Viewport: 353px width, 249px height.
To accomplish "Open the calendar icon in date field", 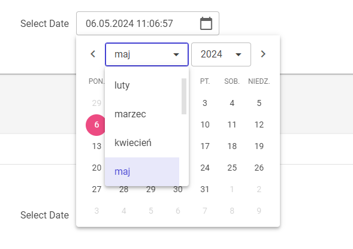I will coord(206,23).
